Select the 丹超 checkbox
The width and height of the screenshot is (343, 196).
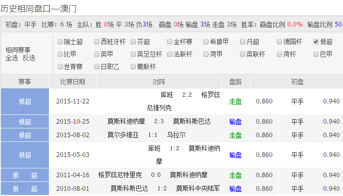[243, 42]
